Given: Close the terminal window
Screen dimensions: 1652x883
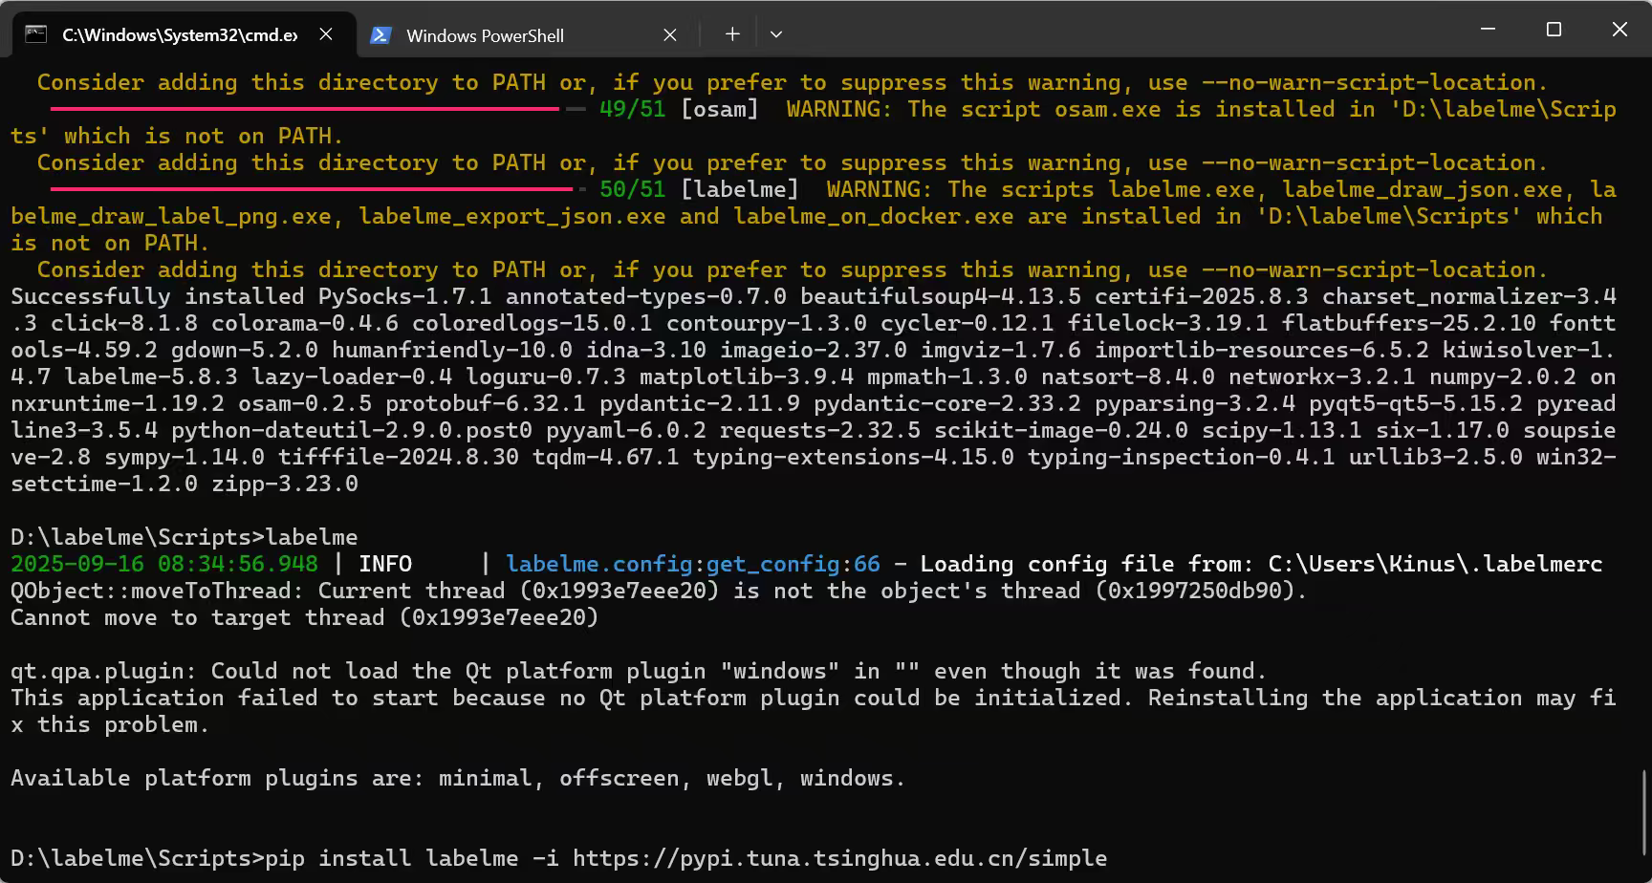Looking at the screenshot, I should click(1619, 30).
